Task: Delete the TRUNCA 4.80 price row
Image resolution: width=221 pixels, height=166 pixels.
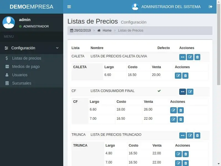Action: (x=186, y=154)
